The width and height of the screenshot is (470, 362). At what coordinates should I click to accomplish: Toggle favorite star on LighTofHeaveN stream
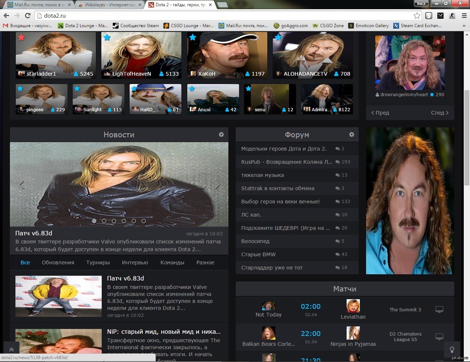pos(107,37)
